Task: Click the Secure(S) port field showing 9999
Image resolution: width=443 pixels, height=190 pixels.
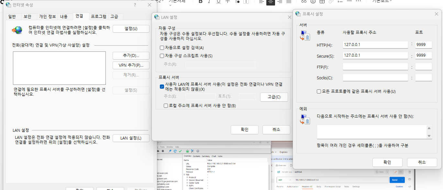Action: click(x=424, y=55)
